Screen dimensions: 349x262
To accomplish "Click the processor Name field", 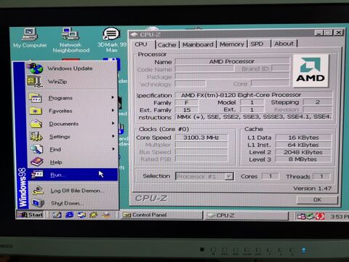I will tap(232, 61).
